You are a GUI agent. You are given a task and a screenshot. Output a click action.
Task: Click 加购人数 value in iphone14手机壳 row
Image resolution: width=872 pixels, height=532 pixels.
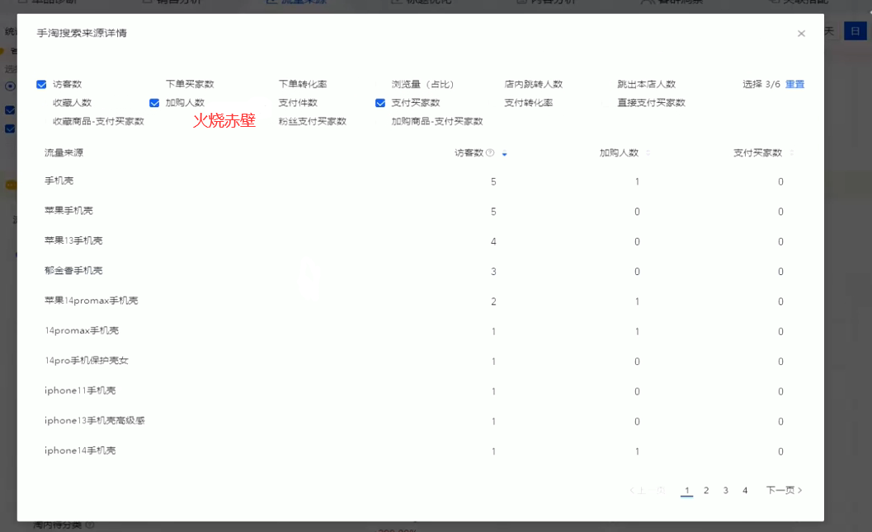tap(638, 451)
